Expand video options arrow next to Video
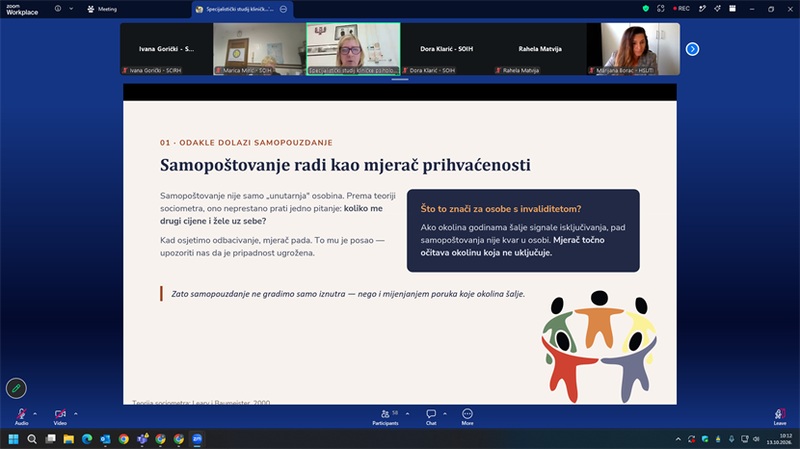The image size is (800, 449). (75, 413)
